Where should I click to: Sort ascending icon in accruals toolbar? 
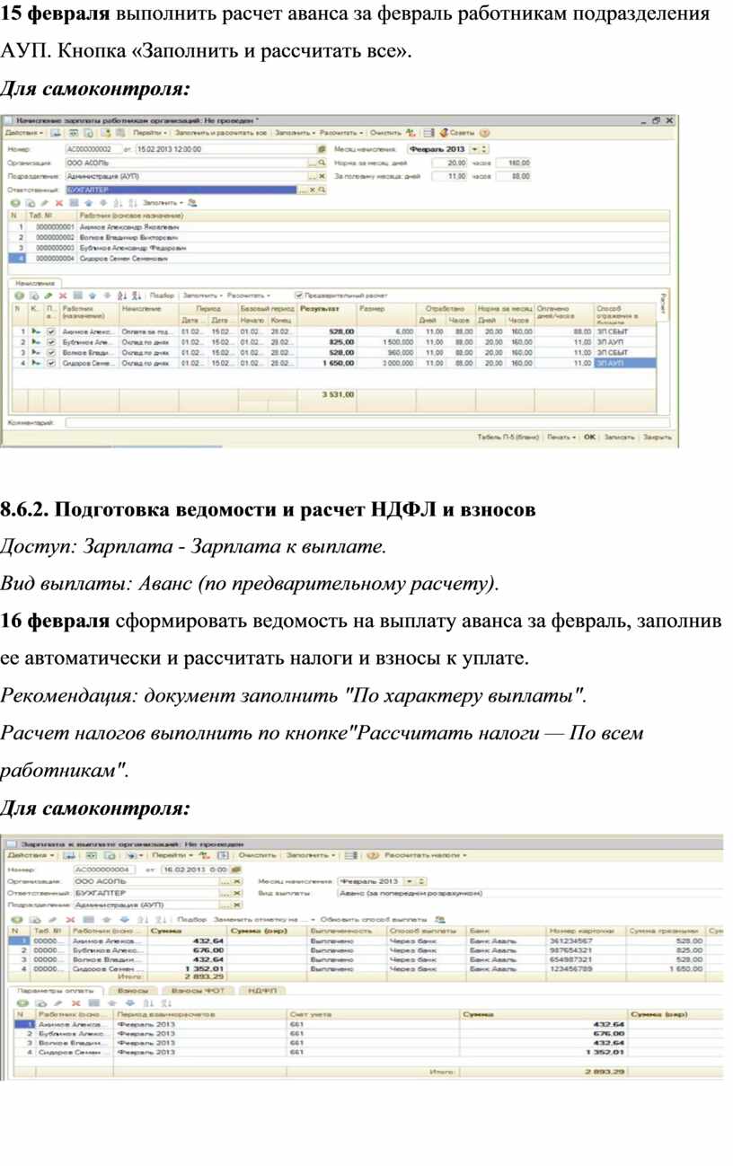coord(122,295)
